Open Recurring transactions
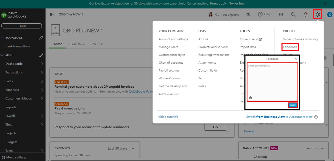 pos(214,55)
